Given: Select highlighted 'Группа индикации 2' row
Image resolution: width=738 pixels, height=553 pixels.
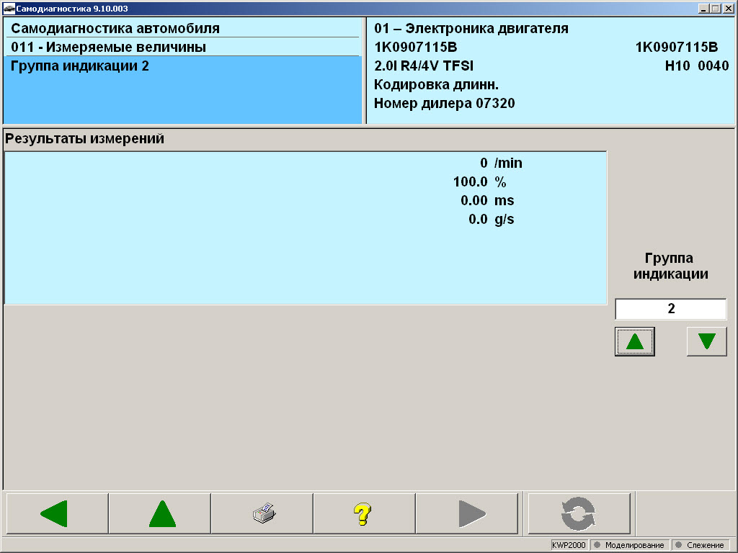Looking at the screenshot, I should tap(81, 66).
